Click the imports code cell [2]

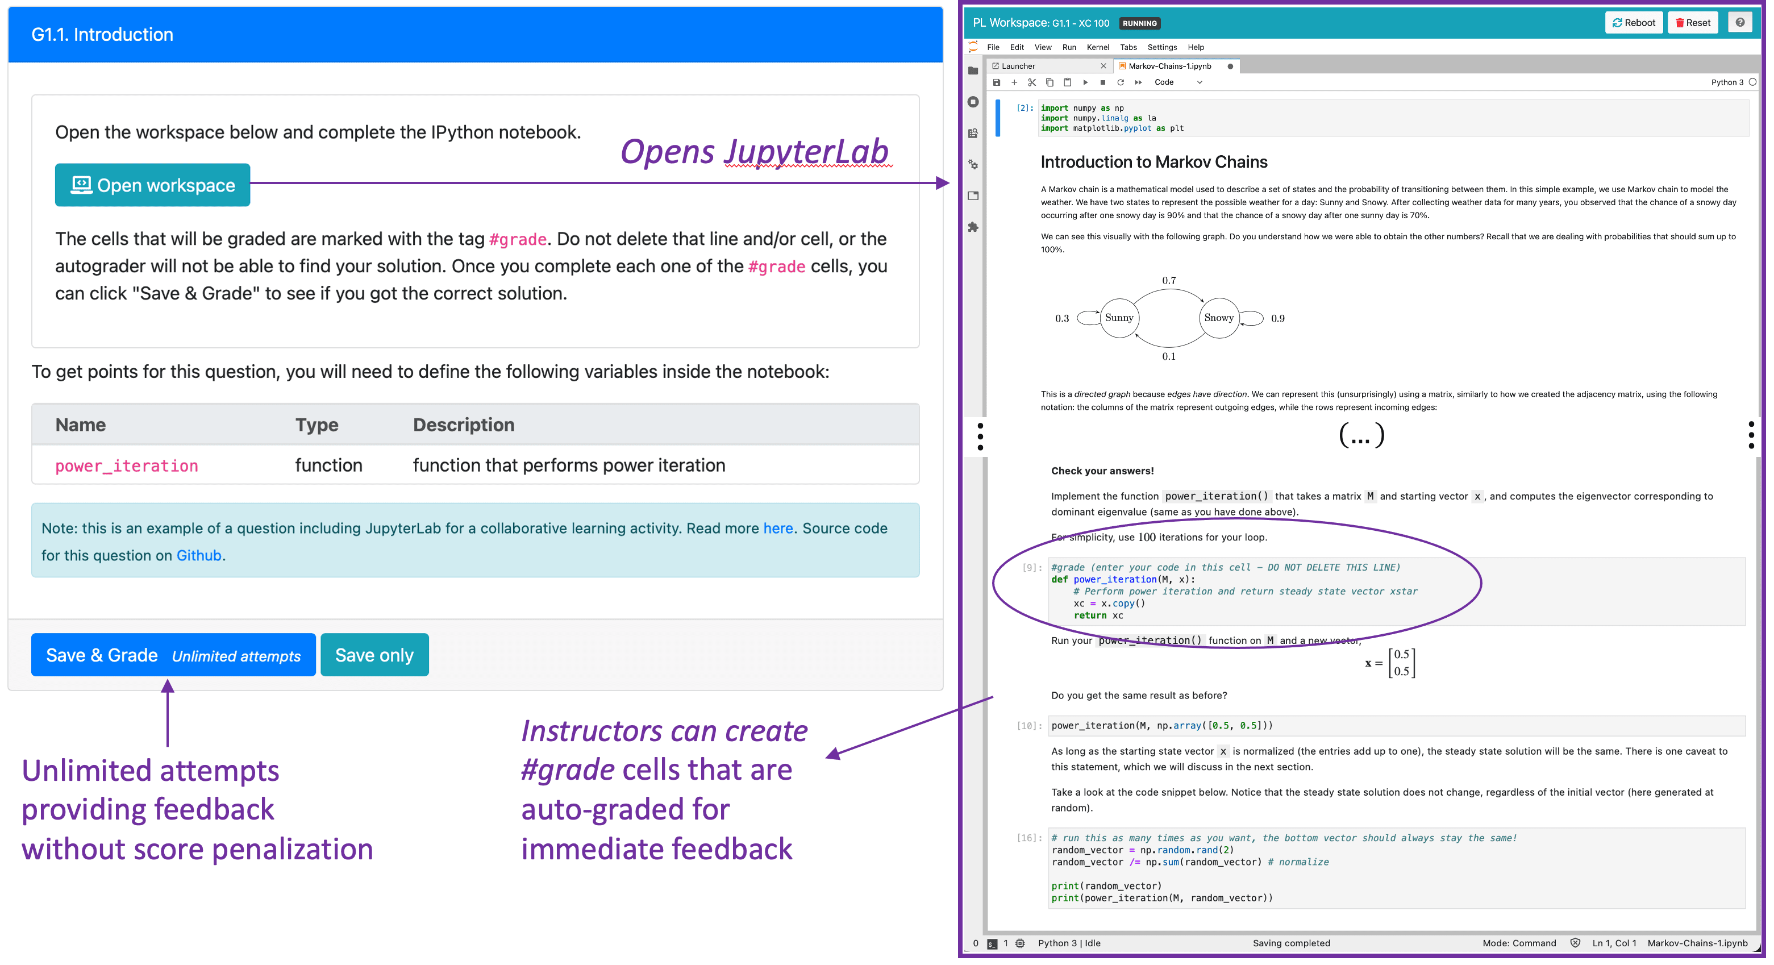pos(1393,118)
